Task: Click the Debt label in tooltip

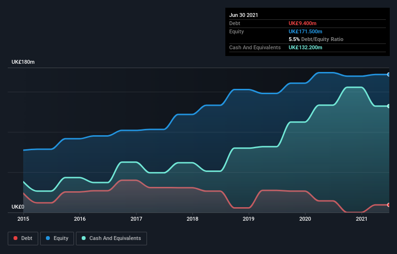Action: pyautogui.click(x=235, y=23)
